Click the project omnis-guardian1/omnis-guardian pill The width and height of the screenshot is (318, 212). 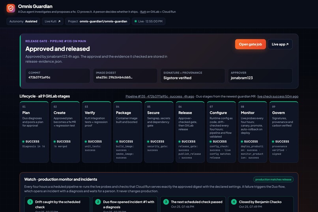[x=97, y=21]
